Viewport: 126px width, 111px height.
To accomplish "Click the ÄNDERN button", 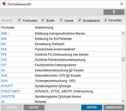I will pyautogui.click(x=12, y=107).
